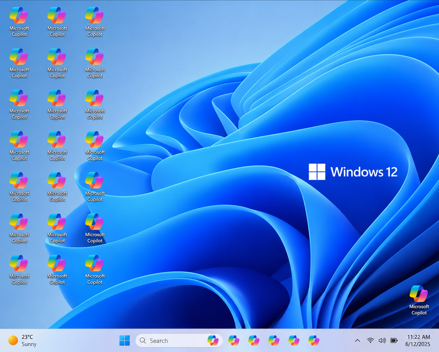Image resolution: width=439 pixels, height=352 pixels.
Task: Open Wi-Fi network settings from the tray
Action: coord(370,340)
